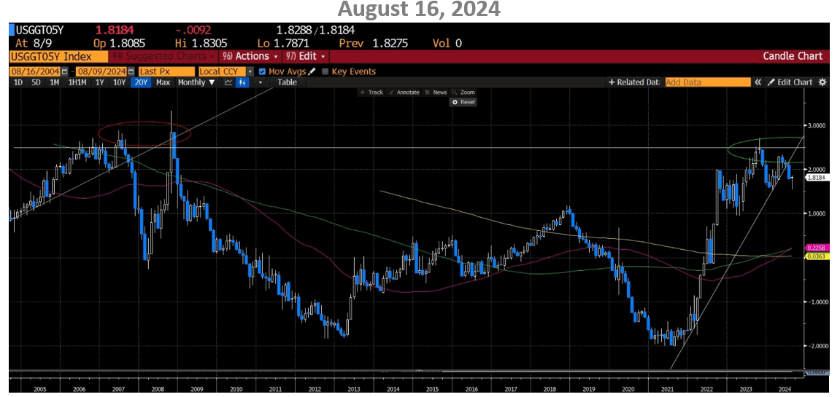Select the 1Y range tab
Viewport: 840px width, 397px height.
pyautogui.click(x=100, y=82)
